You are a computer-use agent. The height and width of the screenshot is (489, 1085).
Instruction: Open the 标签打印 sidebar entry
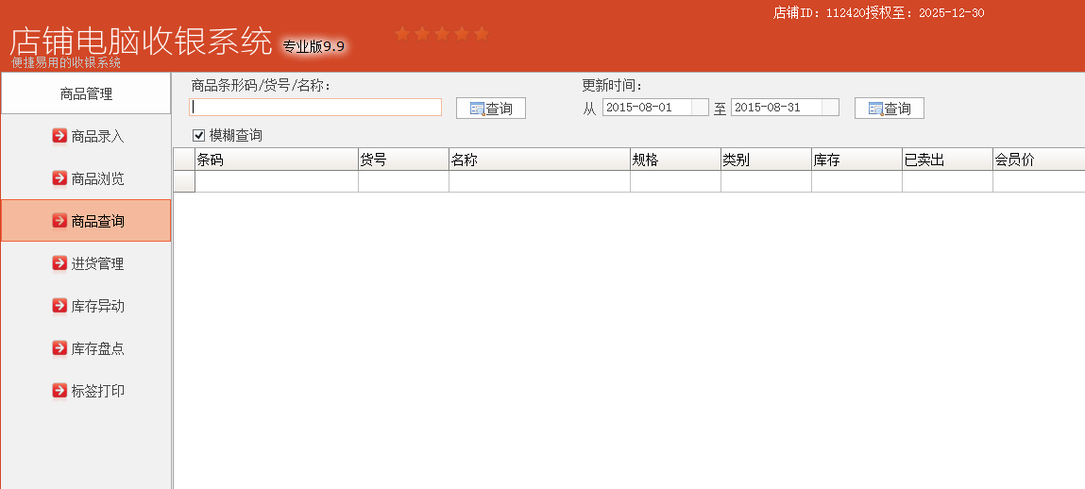coord(86,391)
